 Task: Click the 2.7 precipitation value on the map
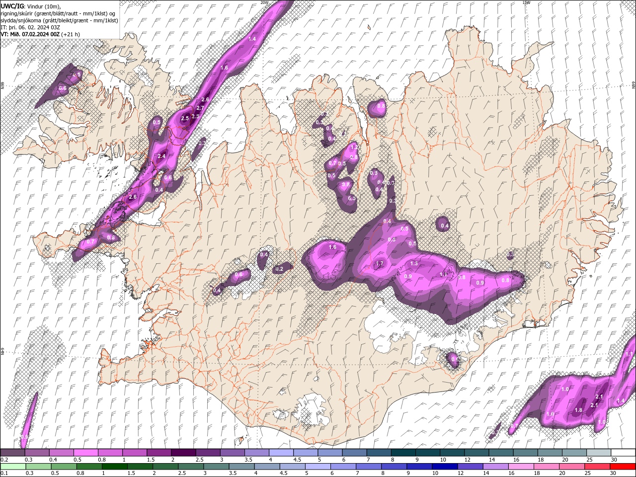(x=200, y=108)
